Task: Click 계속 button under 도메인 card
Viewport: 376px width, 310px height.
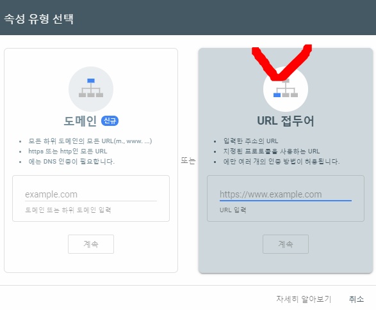Action: click(x=91, y=244)
